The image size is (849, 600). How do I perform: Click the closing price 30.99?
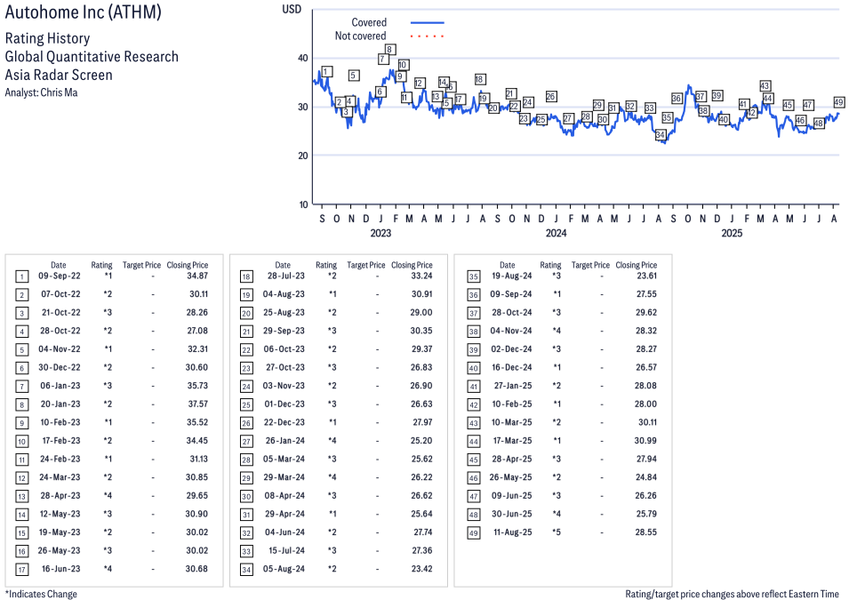[645, 441]
